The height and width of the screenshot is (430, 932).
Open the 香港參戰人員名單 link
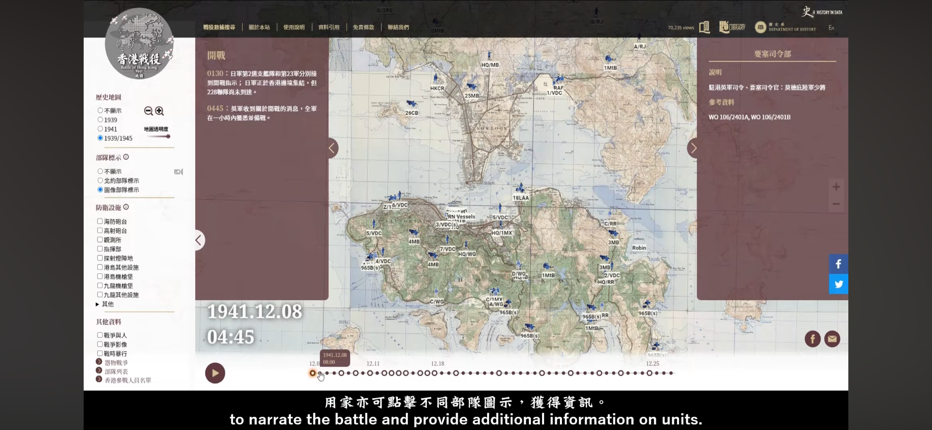[127, 380]
